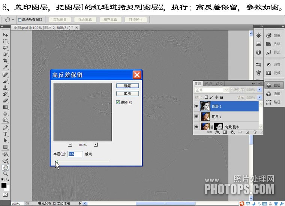The image size is (285, 206).
Task: Click 确定 in High Pass dialog
Action: click(x=127, y=86)
